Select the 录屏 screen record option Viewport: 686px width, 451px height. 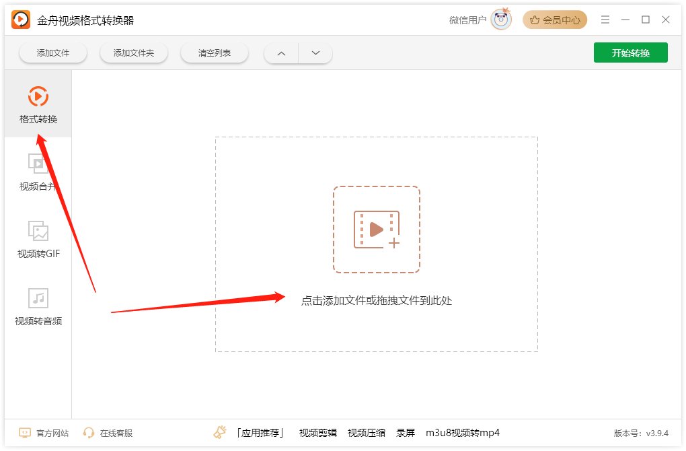pyautogui.click(x=406, y=433)
